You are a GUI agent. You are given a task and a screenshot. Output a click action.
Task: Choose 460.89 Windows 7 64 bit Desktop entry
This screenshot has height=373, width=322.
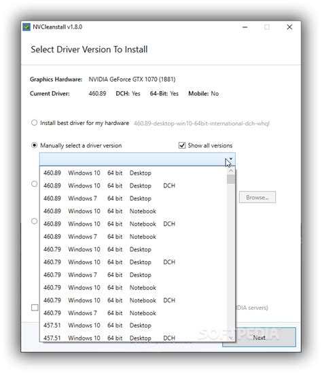coord(133,198)
